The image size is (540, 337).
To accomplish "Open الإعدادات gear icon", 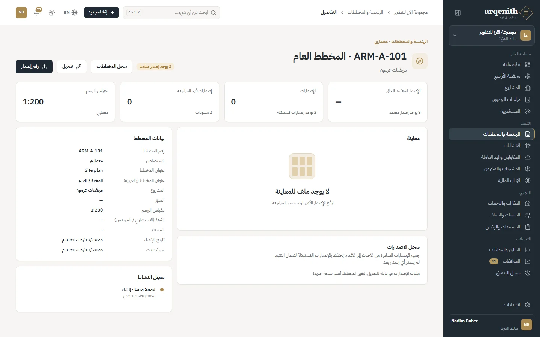I will pos(528,305).
